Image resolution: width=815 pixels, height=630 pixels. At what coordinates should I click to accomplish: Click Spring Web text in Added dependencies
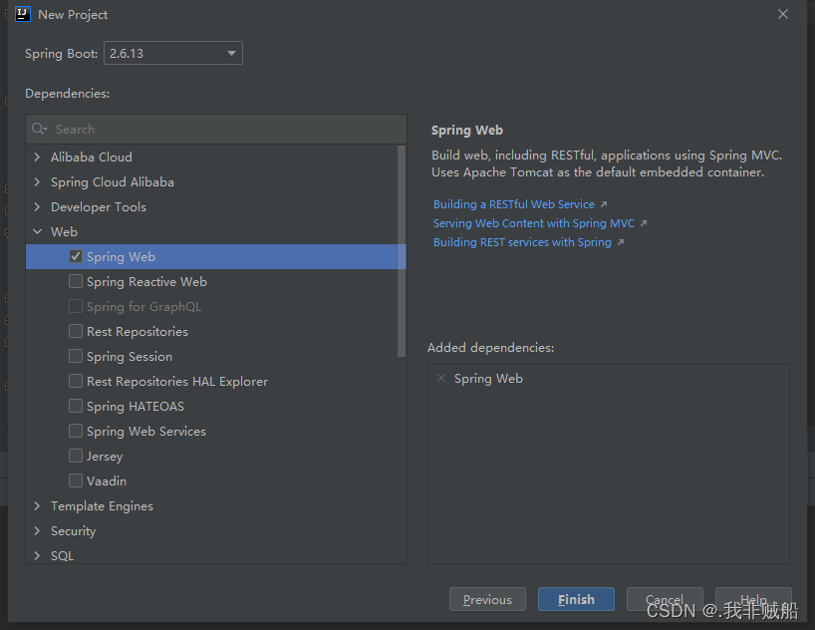[488, 379]
